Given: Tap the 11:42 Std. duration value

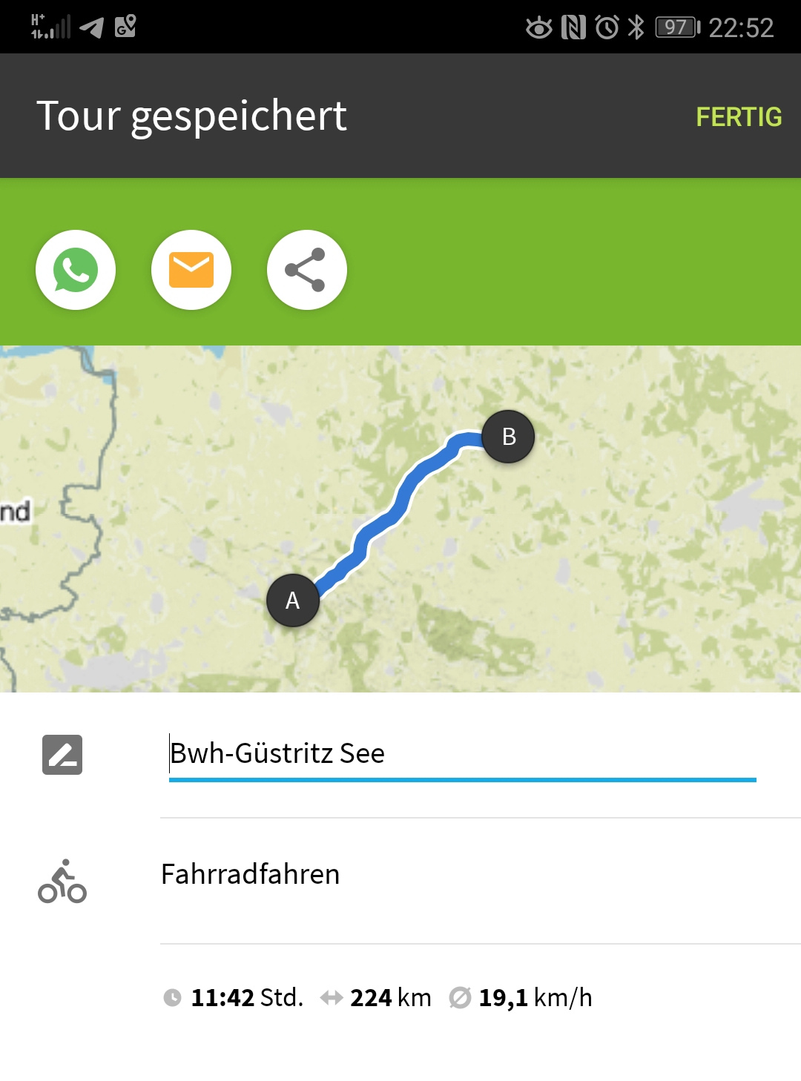Looking at the screenshot, I should pyautogui.click(x=247, y=998).
